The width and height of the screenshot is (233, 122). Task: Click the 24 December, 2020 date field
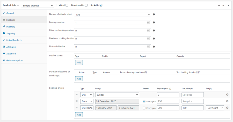[117, 101]
